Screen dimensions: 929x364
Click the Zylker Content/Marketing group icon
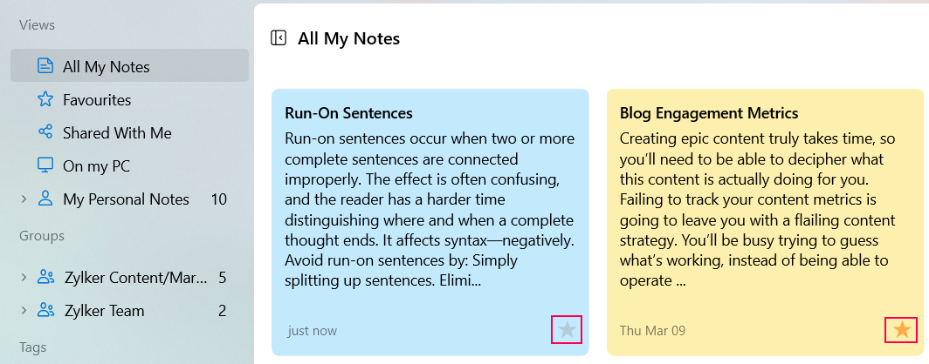pyautogui.click(x=45, y=277)
